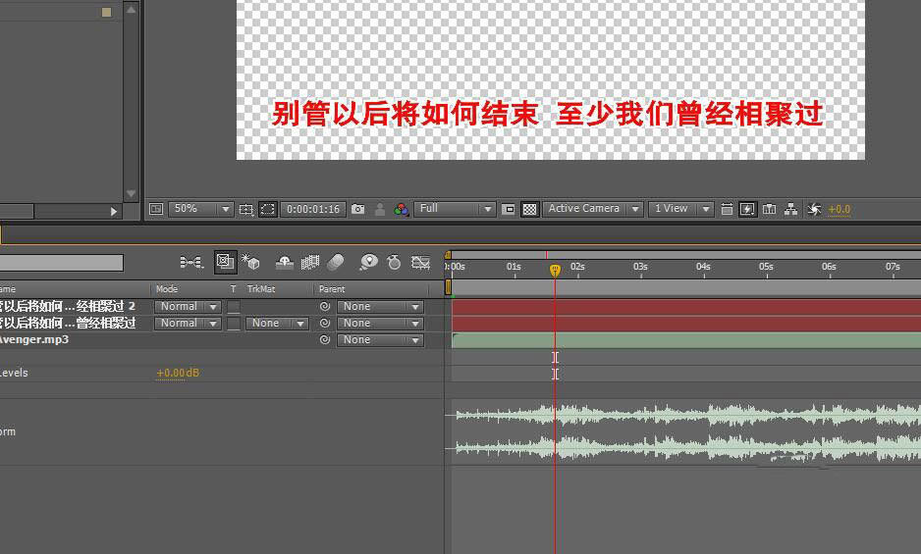Viewport: 921px width, 554px height.
Task: Click the top red text layer bar
Action: (x=686, y=307)
